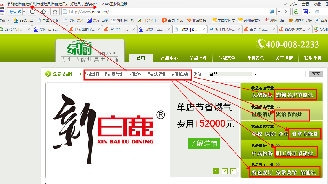Switch to the SEO外链之 tab
The width and height of the screenshot is (328, 184).
[294, 30]
